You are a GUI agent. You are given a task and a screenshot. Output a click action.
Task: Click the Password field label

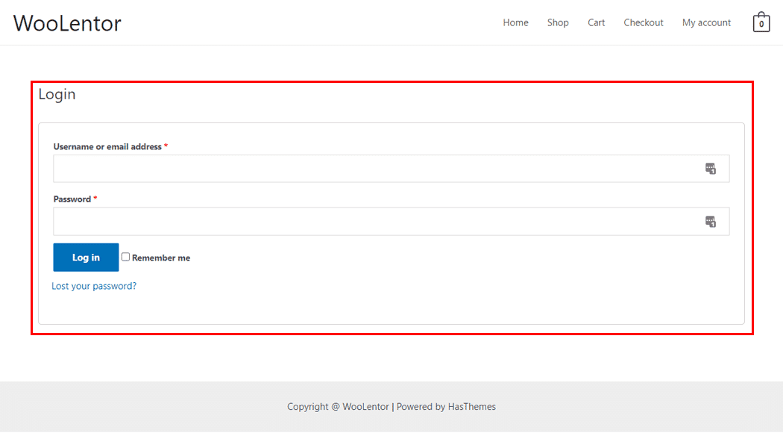[72, 199]
